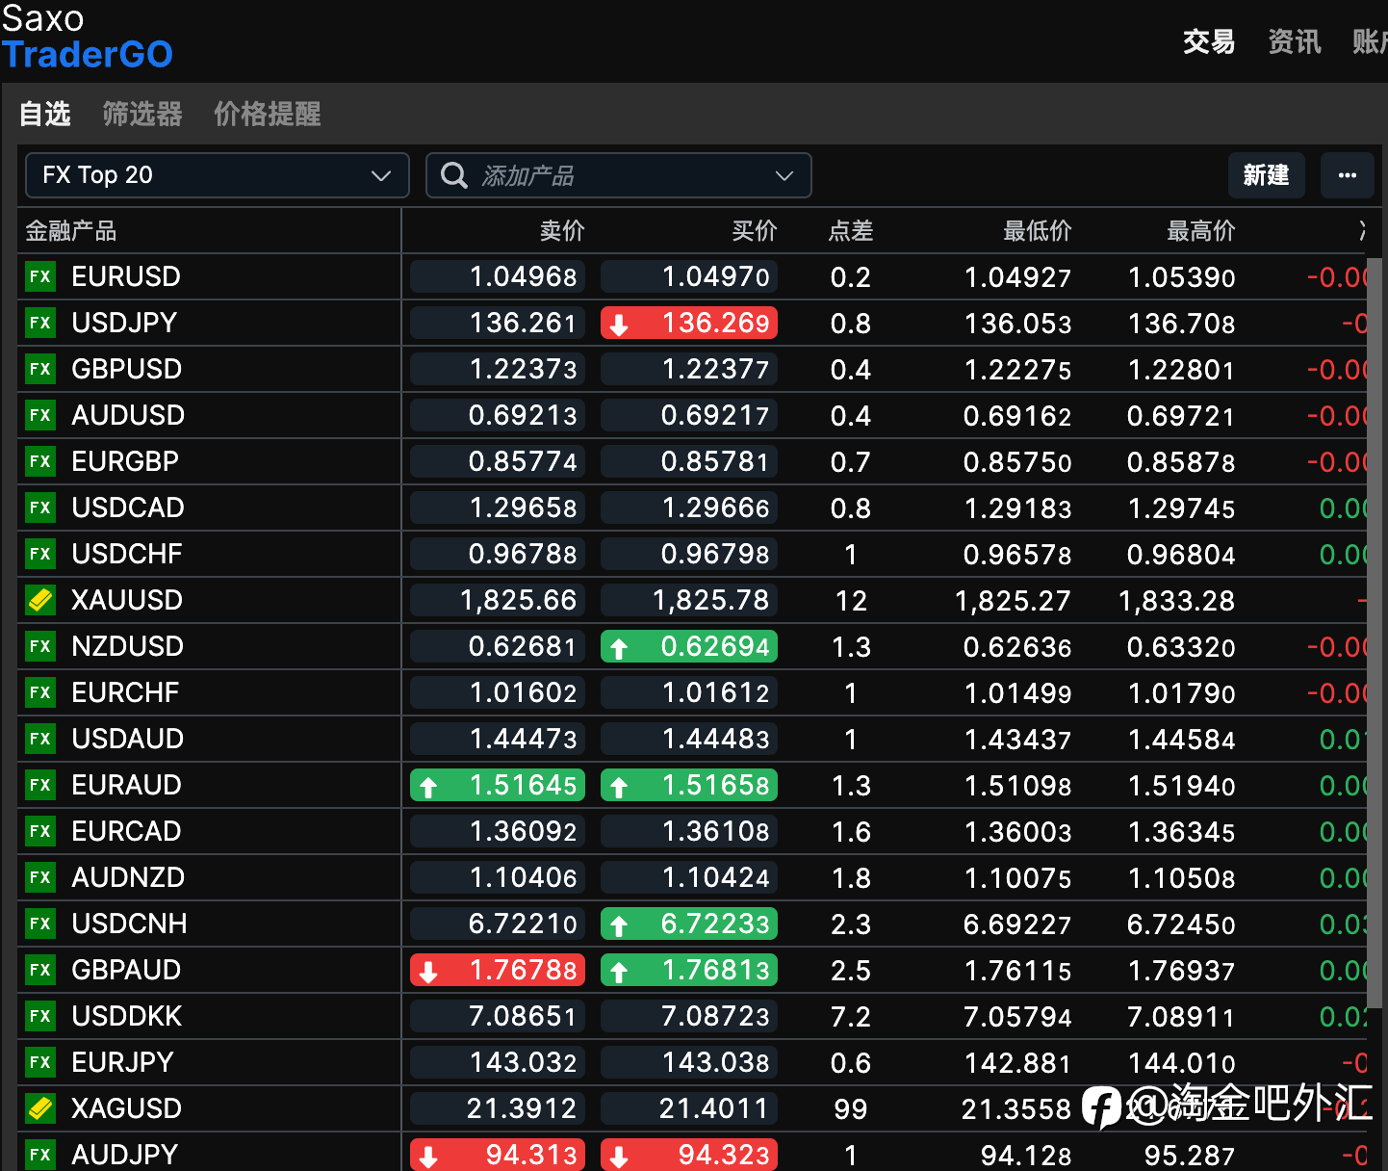Click NZDUSD buy price 0.62694
1388x1171 pixels.
pos(689,646)
